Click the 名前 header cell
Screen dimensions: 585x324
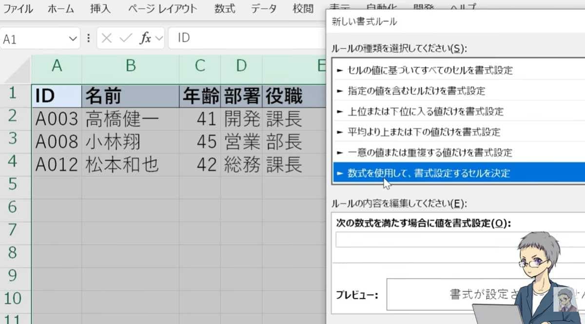pyautogui.click(x=130, y=96)
